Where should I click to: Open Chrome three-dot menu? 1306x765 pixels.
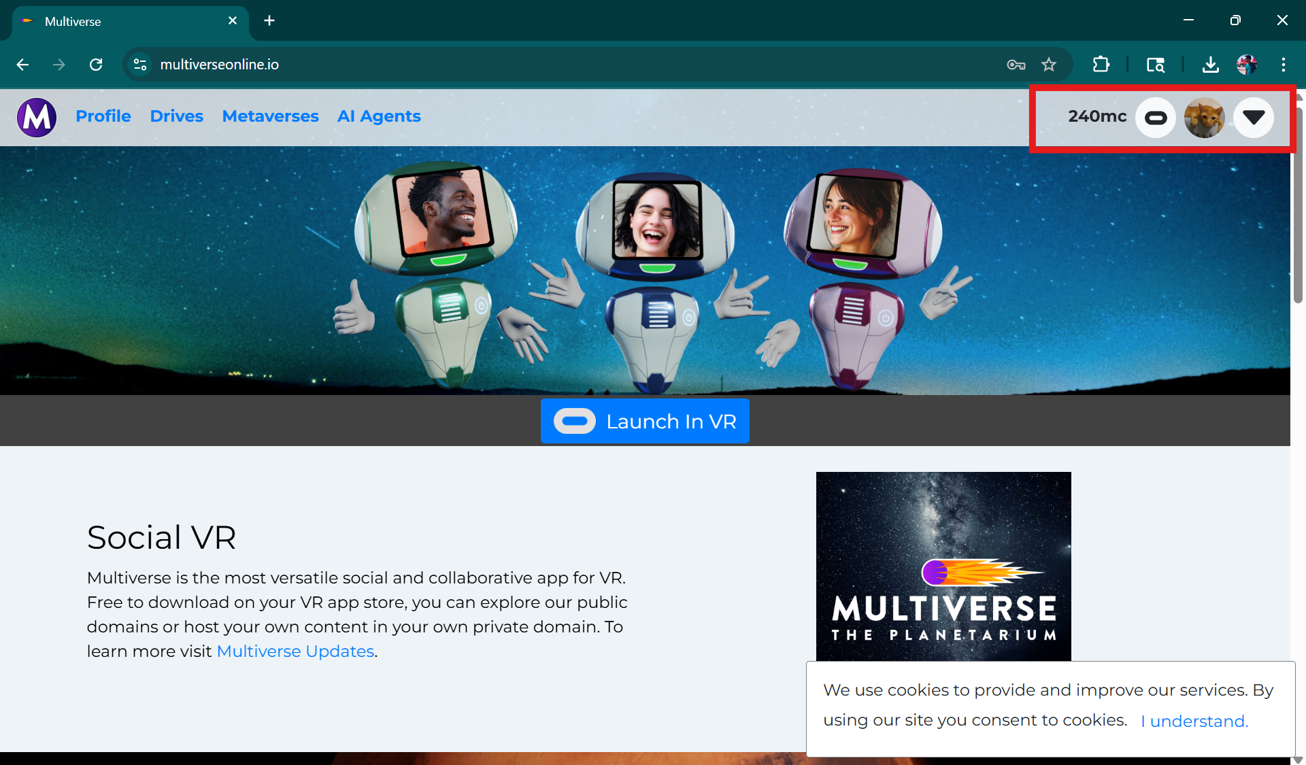click(x=1283, y=65)
